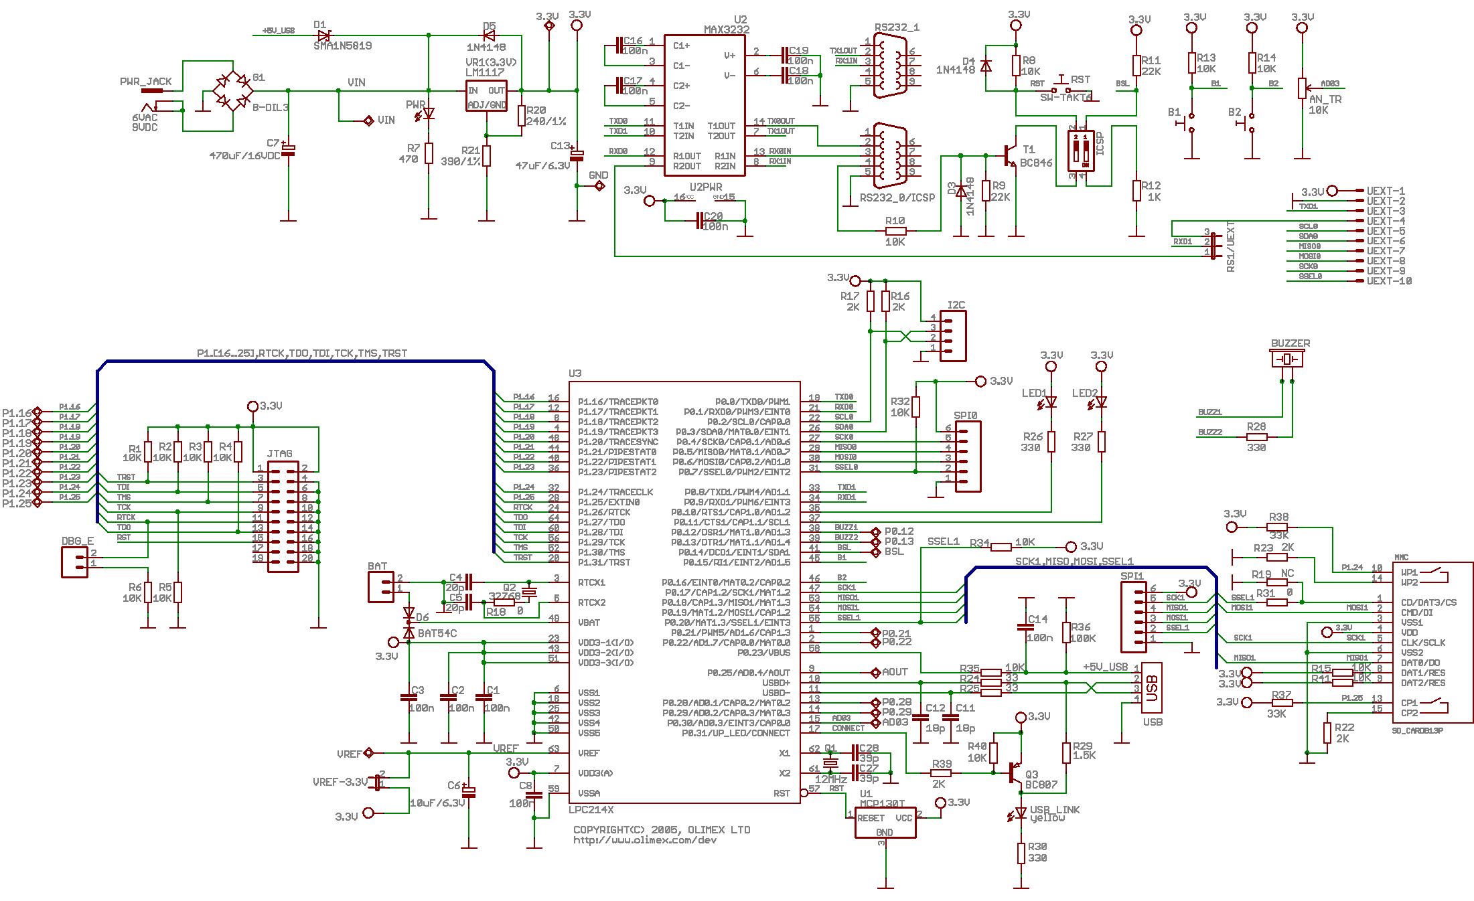Select the USB connector symbol
Viewport: 1474px width, 901px height.
pos(1151,687)
